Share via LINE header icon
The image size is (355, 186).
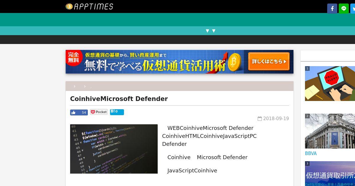point(344,9)
